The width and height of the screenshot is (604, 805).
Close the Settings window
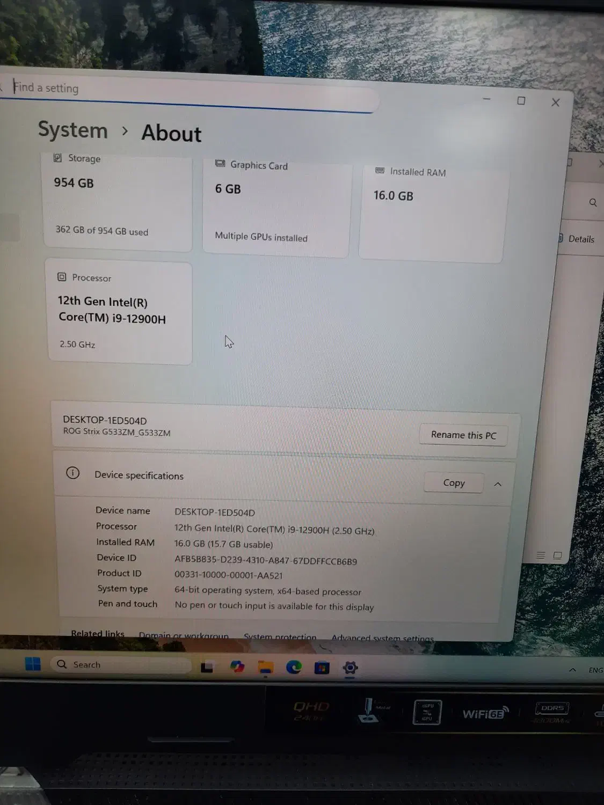point(556,102)
